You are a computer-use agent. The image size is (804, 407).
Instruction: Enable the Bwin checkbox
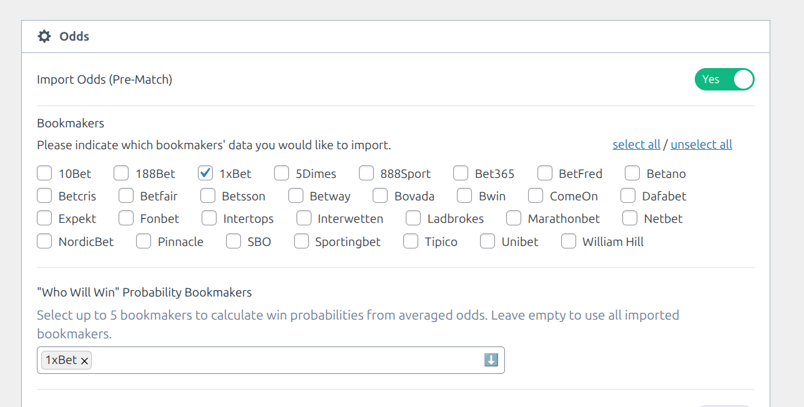464,195
